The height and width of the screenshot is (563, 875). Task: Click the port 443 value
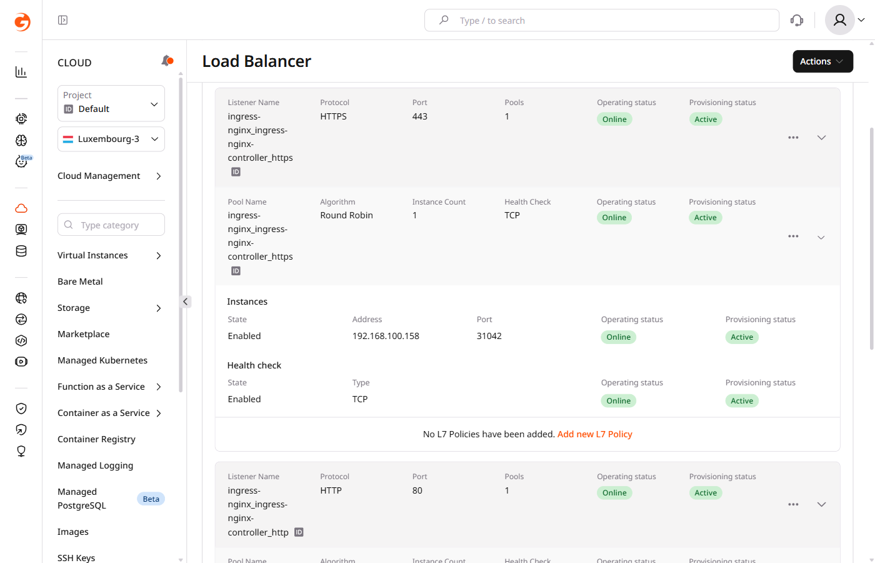point(419,116)
